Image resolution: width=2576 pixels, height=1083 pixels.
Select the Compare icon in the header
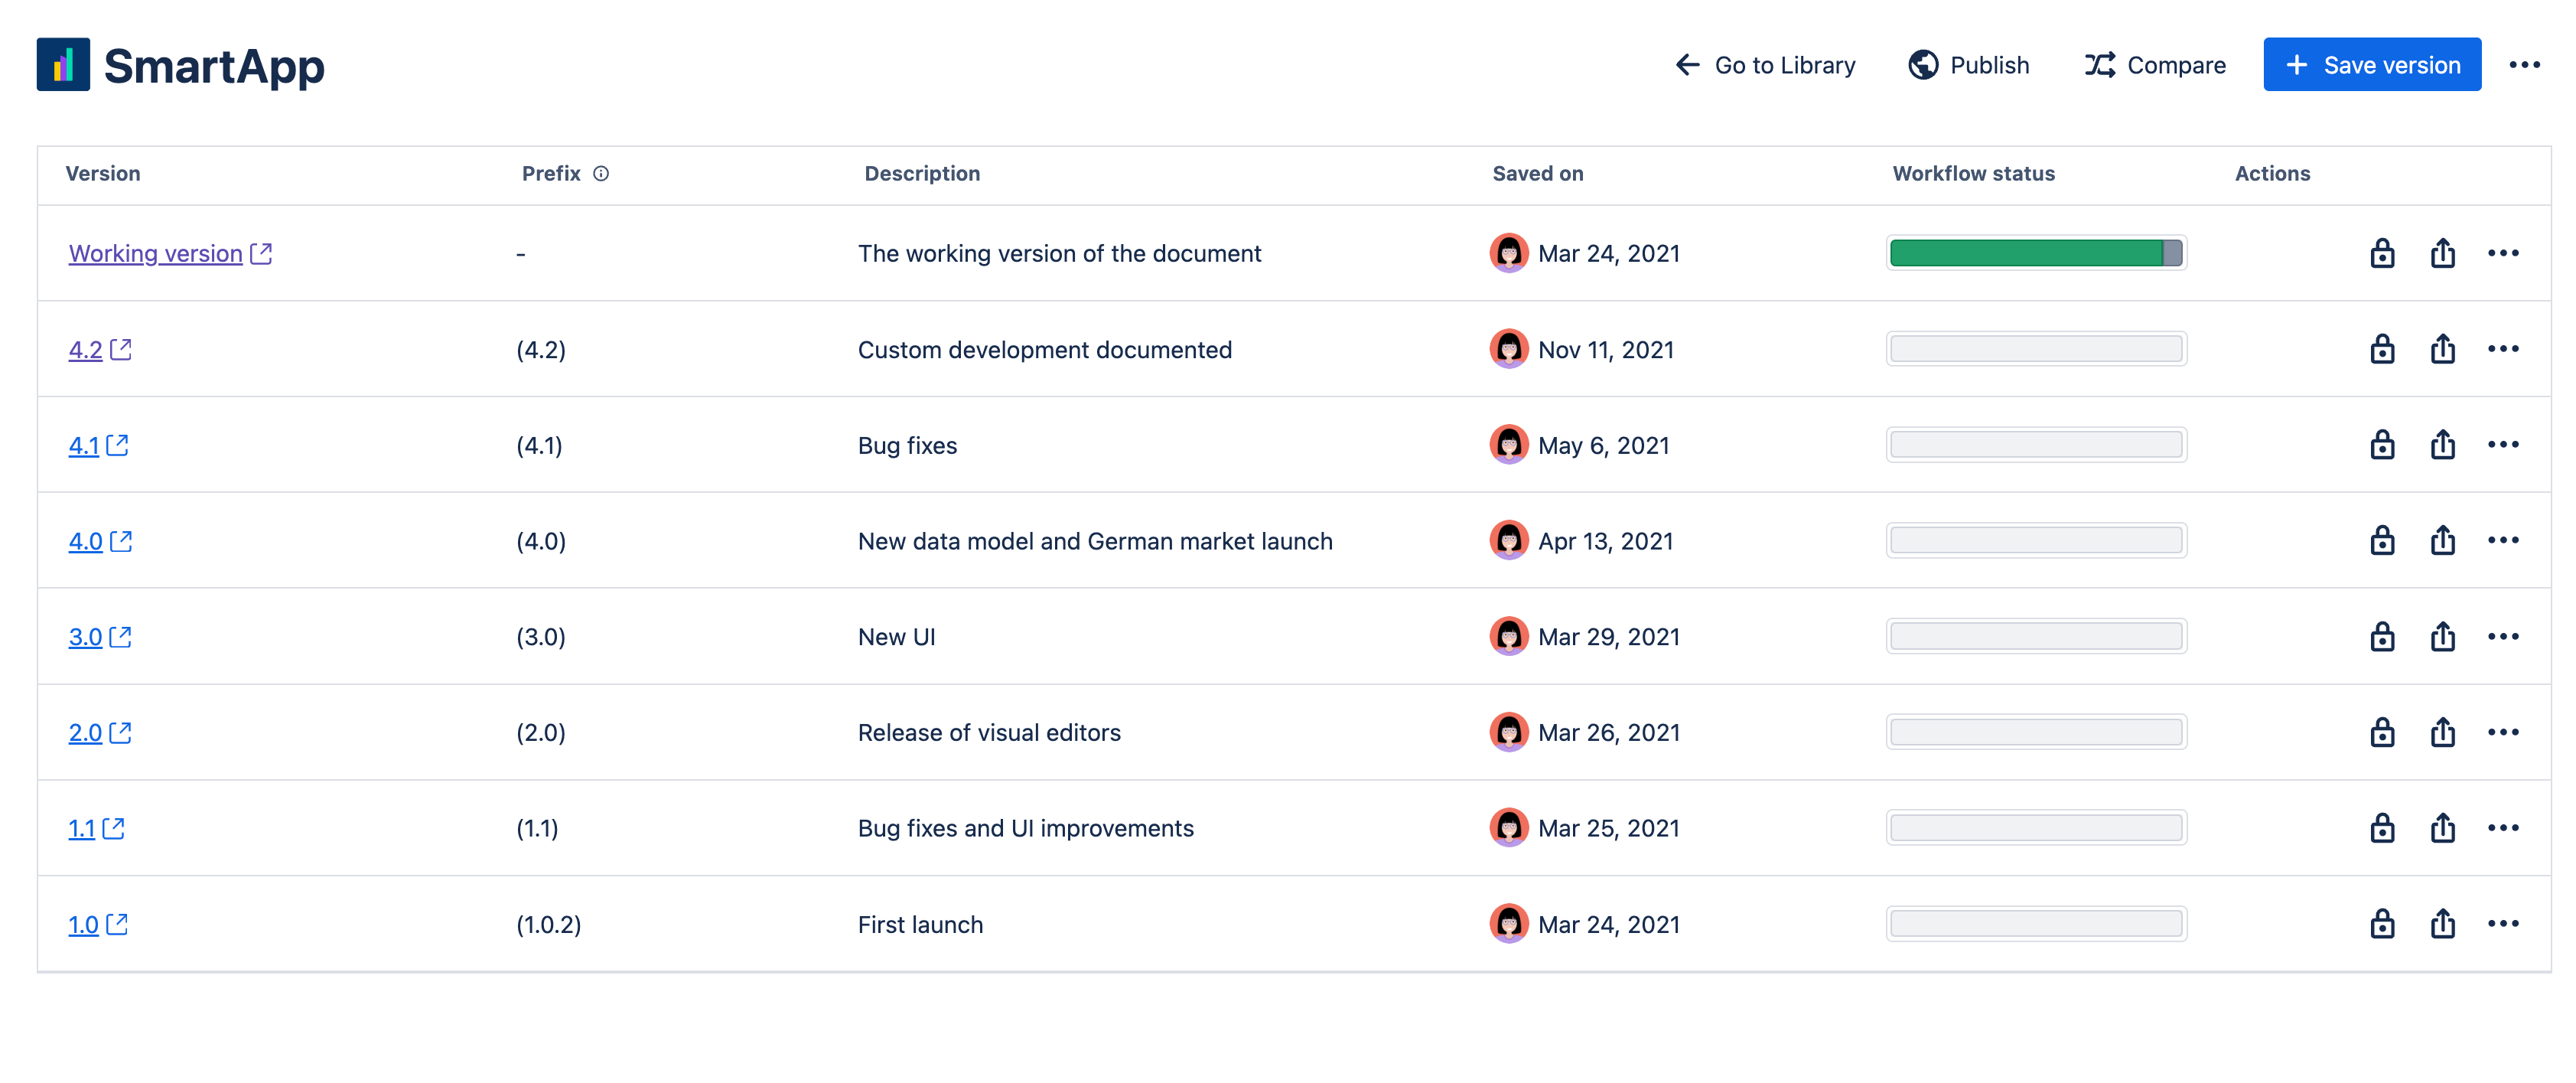[x=2101, y=64]
